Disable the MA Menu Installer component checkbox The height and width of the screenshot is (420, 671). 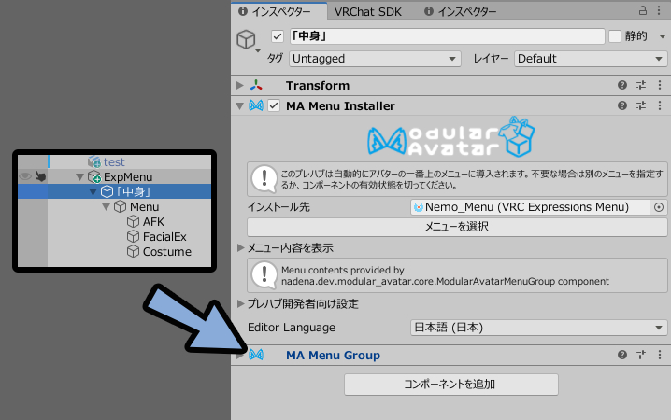pos(274,105)
